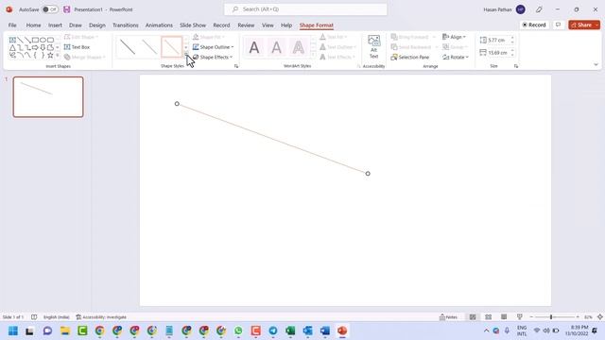Expand the Insert Shapes gallery
The image size is (605, 340).
tap(58, 56)
